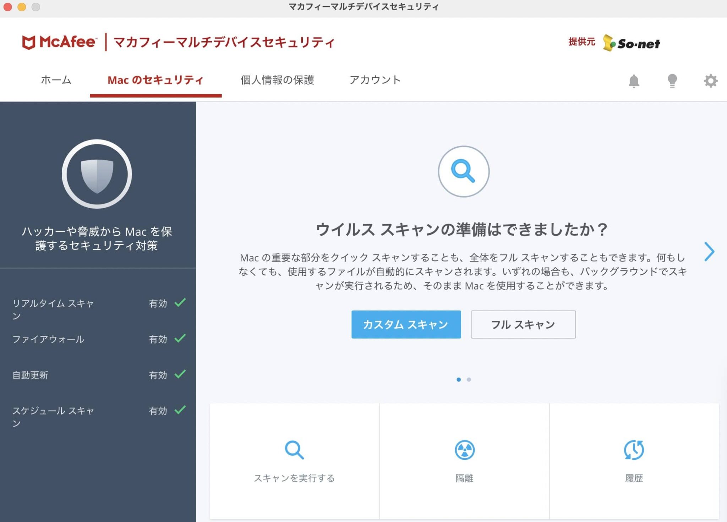Click the リアルタイム スキャン green checkmark
Image resolution: width=727 pixels, height=522 pixels.
[x=180, y=303]
